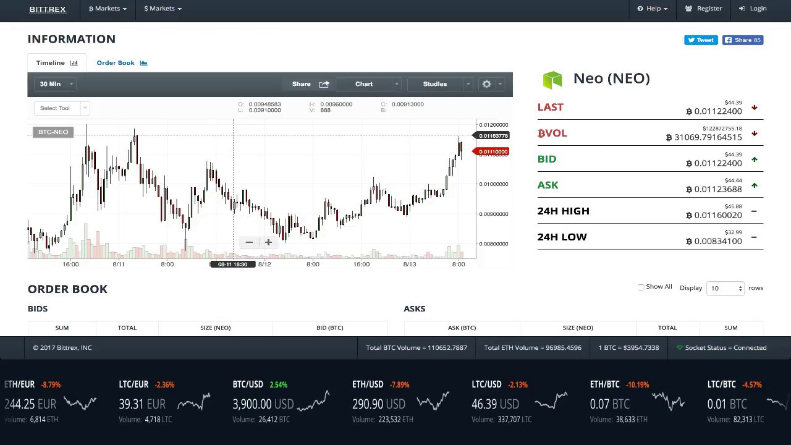The width and height of the screenshot is (791, 445).
Task: Open the Bittrex home logo
Action: (48, 9)
